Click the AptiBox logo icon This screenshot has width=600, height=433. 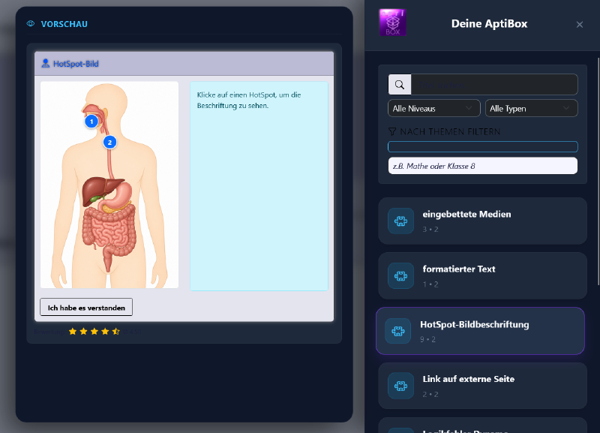(x=392, y=23)
